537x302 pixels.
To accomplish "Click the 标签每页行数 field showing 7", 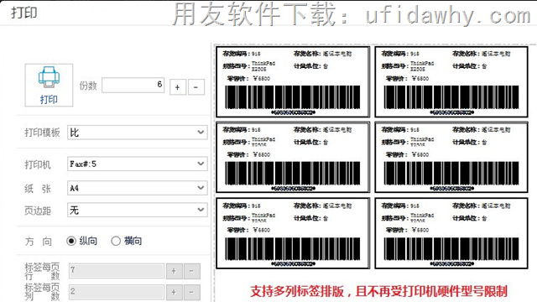I will point(117,271).
